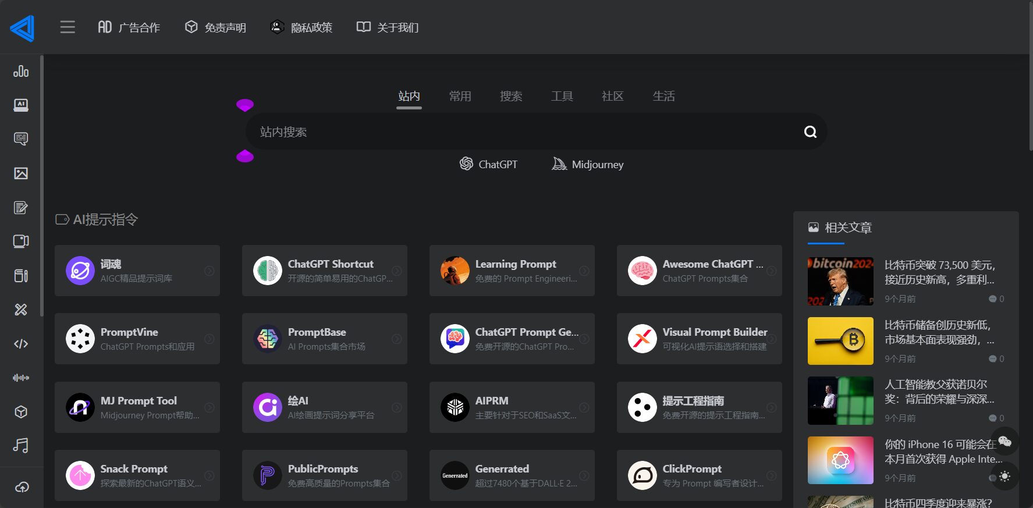Open the video screen sidebar icon
Viewport: 1033px width, 508px height.
tap(21, 241)
